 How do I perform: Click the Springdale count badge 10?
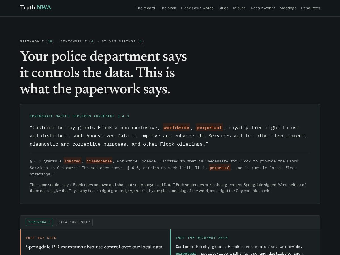[50, 41]
